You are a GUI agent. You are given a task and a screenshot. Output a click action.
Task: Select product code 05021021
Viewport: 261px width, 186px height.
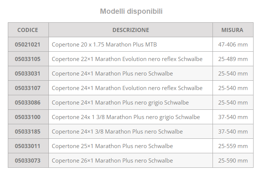tap(28, 45)
